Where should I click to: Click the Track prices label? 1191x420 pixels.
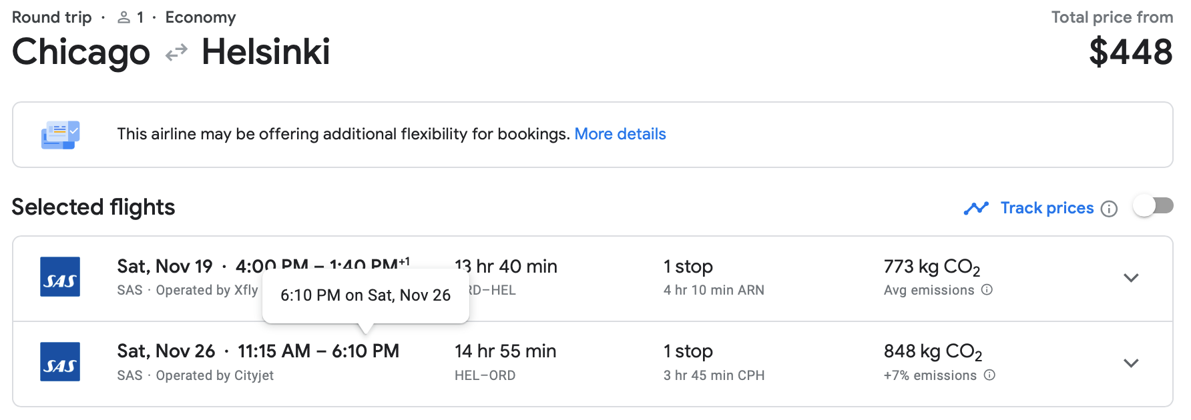[1046, 208]
